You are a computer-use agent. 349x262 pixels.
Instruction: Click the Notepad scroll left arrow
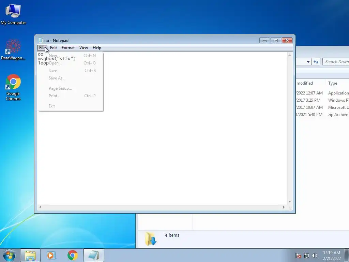(40, 207)
